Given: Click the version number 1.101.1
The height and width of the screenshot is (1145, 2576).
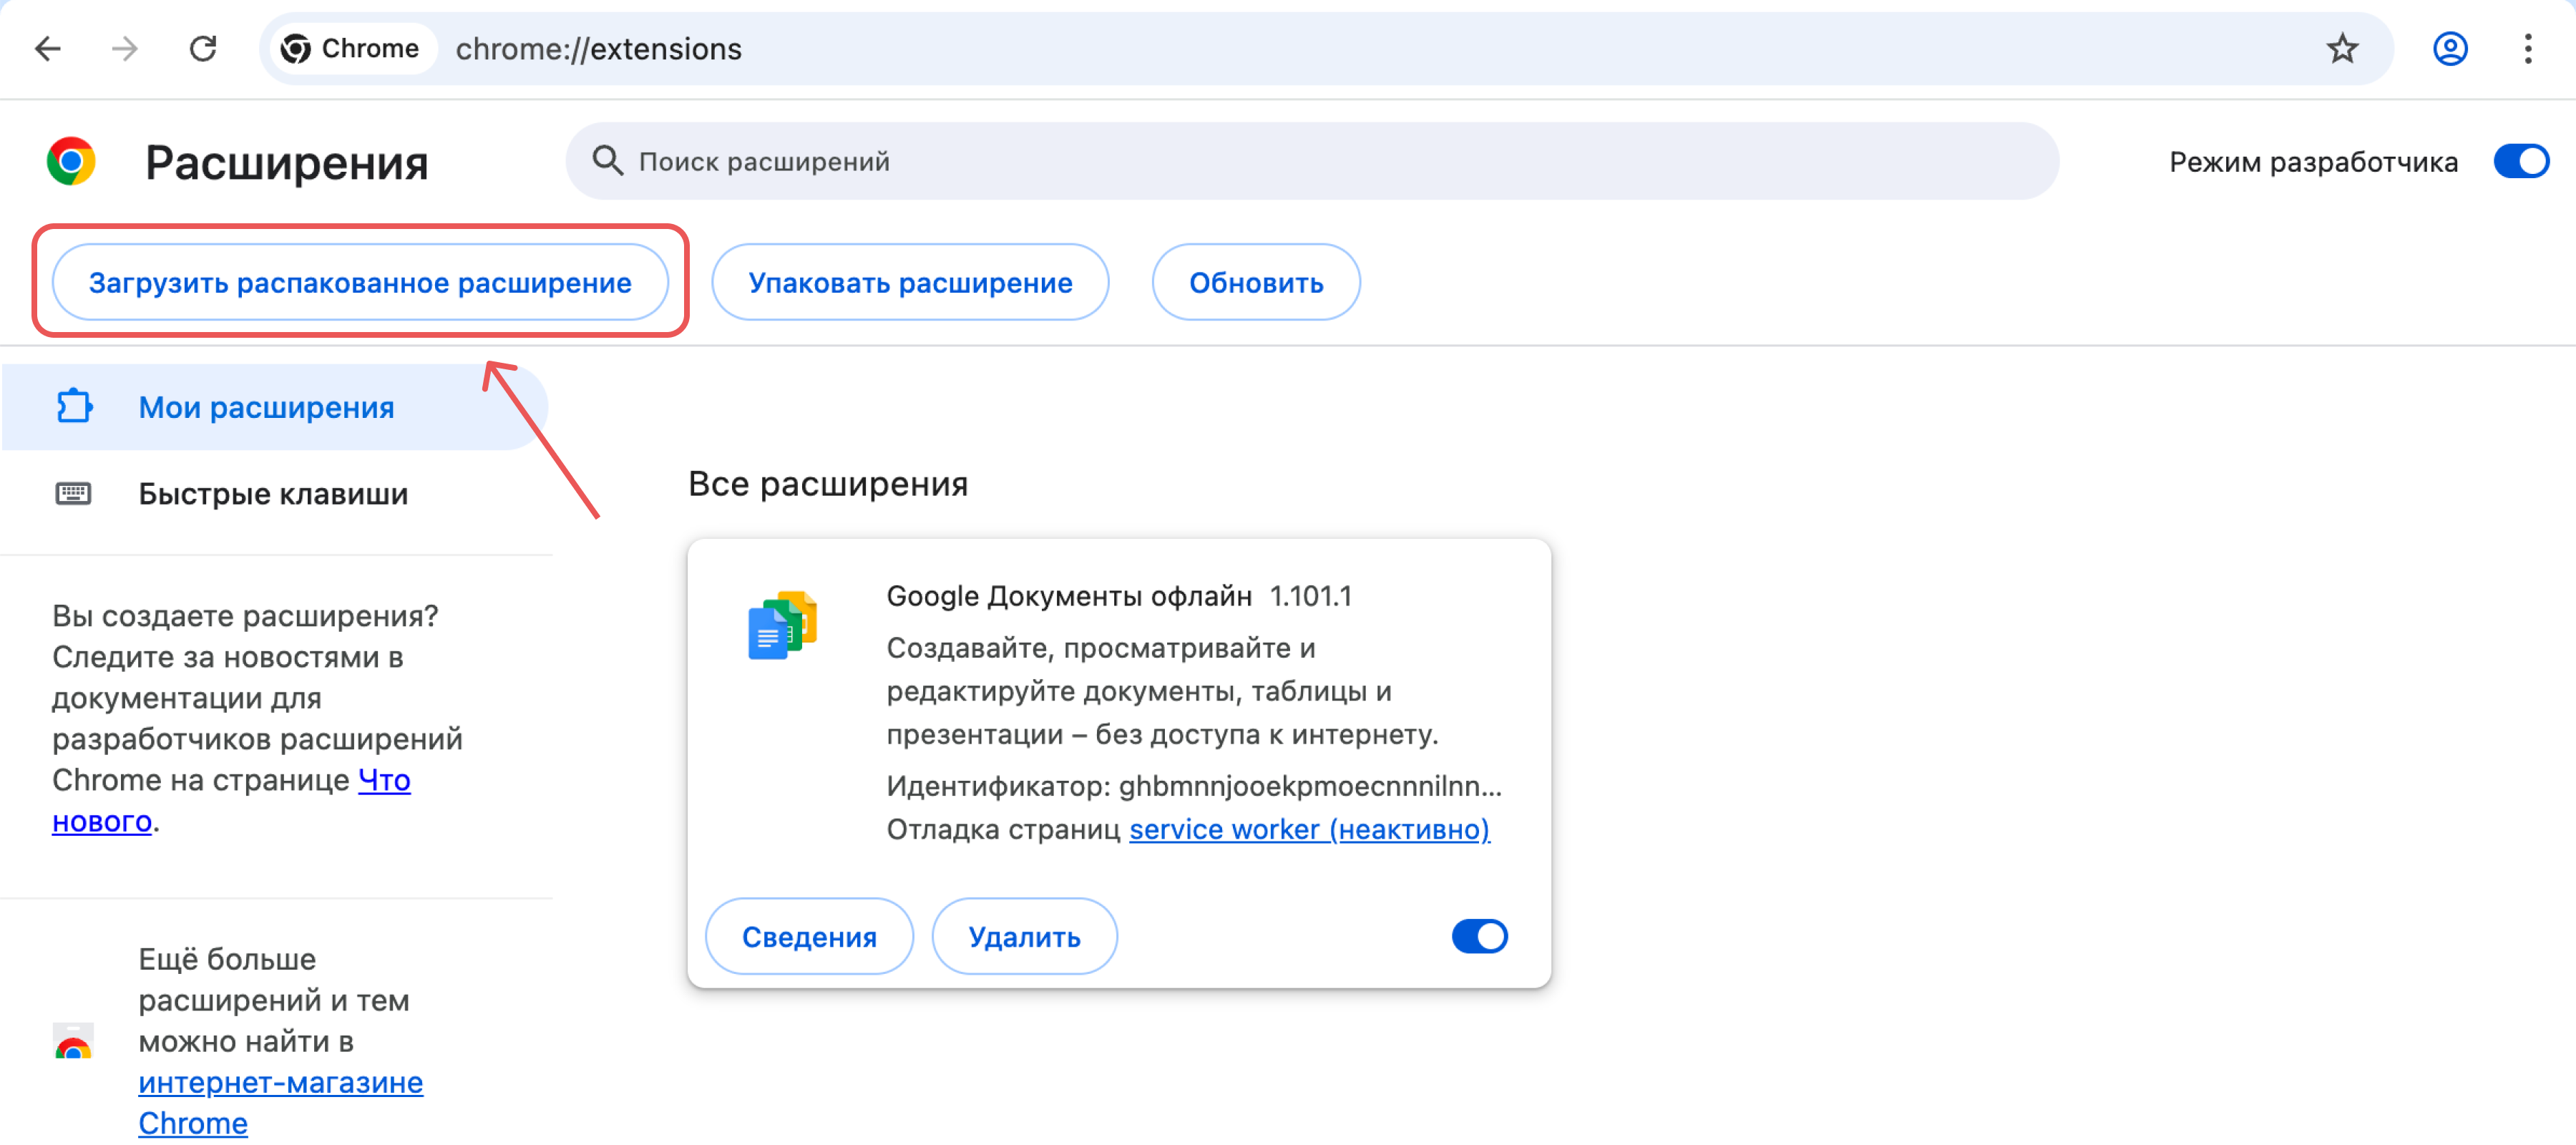Looking at the screenshot, I should coord(1310,596).
